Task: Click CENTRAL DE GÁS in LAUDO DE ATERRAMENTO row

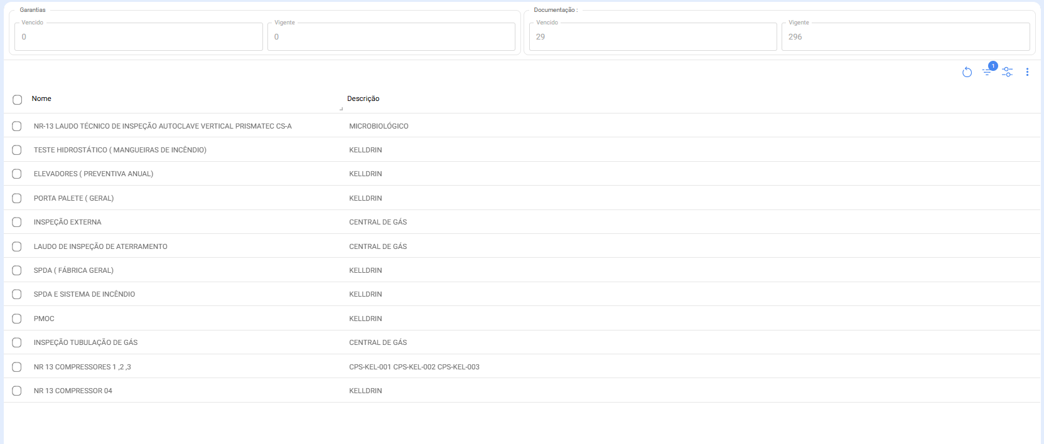Action: pyautogui.click(x=378, y=246)
